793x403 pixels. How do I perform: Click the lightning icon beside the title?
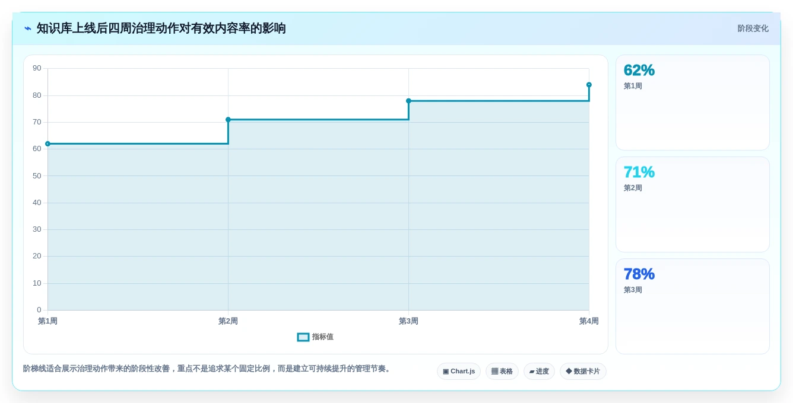(x=28, y=28)
